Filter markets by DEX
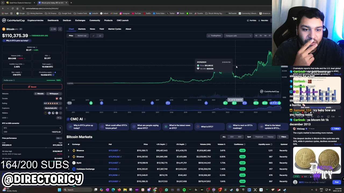This screenshot has height=193, width=344. tap(239, 137)
